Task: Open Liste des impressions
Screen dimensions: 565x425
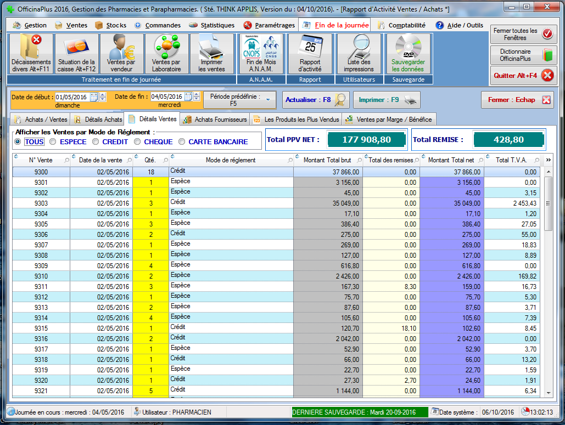Action: tap(359, 47)
